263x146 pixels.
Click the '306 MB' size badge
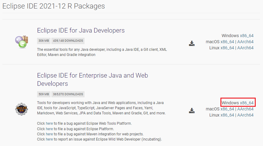[43, 41]
